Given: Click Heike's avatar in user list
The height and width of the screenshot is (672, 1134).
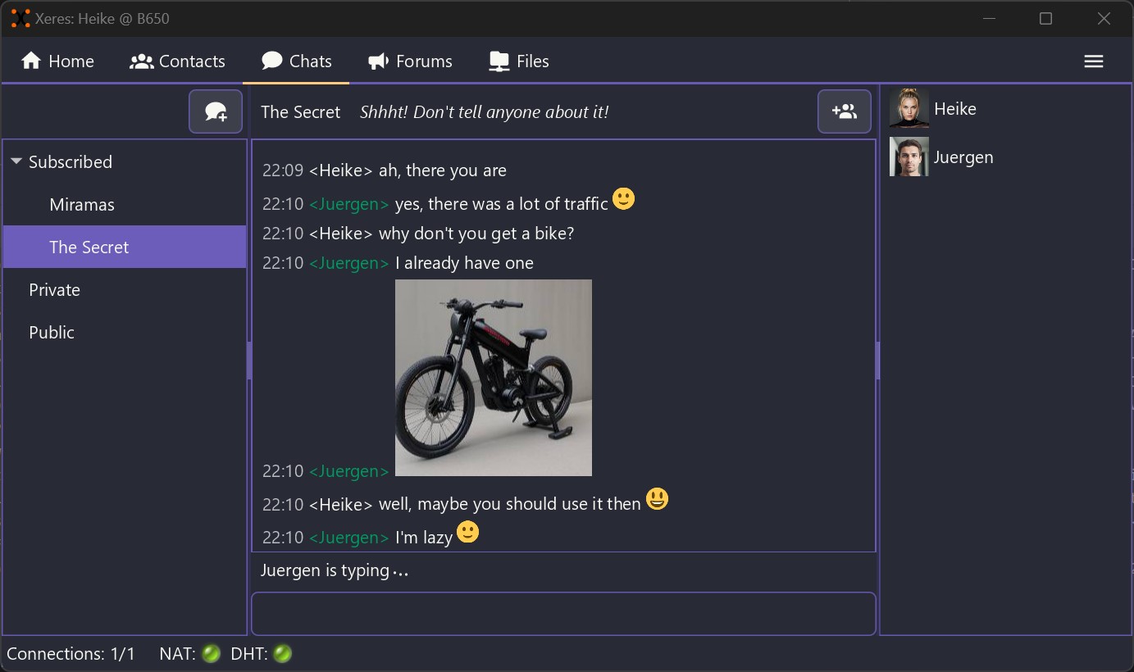Looking at the screenshot, I should pos(909,109).
